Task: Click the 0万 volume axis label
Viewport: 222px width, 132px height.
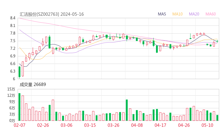Action: tap(12, 121)
